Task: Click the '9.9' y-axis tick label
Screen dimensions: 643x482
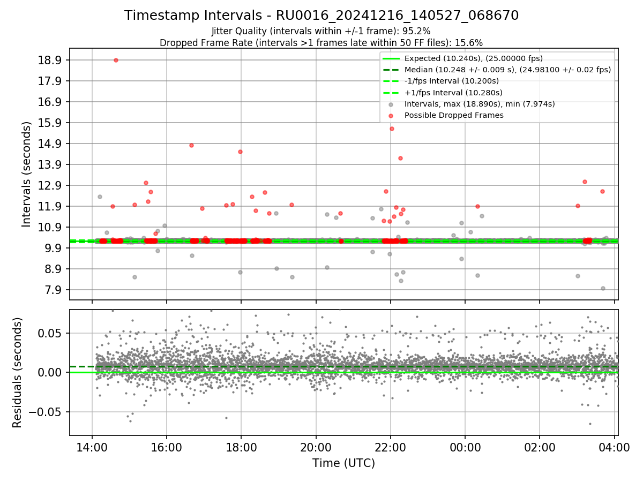Action: coord(52,248)
